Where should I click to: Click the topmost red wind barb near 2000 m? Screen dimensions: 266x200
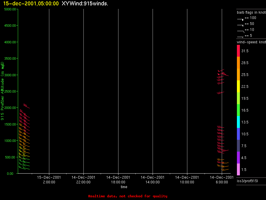27,106
